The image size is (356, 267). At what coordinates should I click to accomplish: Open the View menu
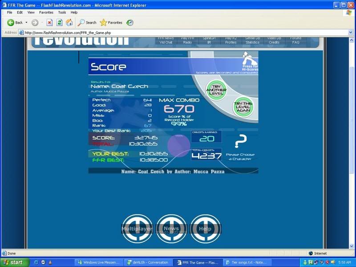pos(31,12)
